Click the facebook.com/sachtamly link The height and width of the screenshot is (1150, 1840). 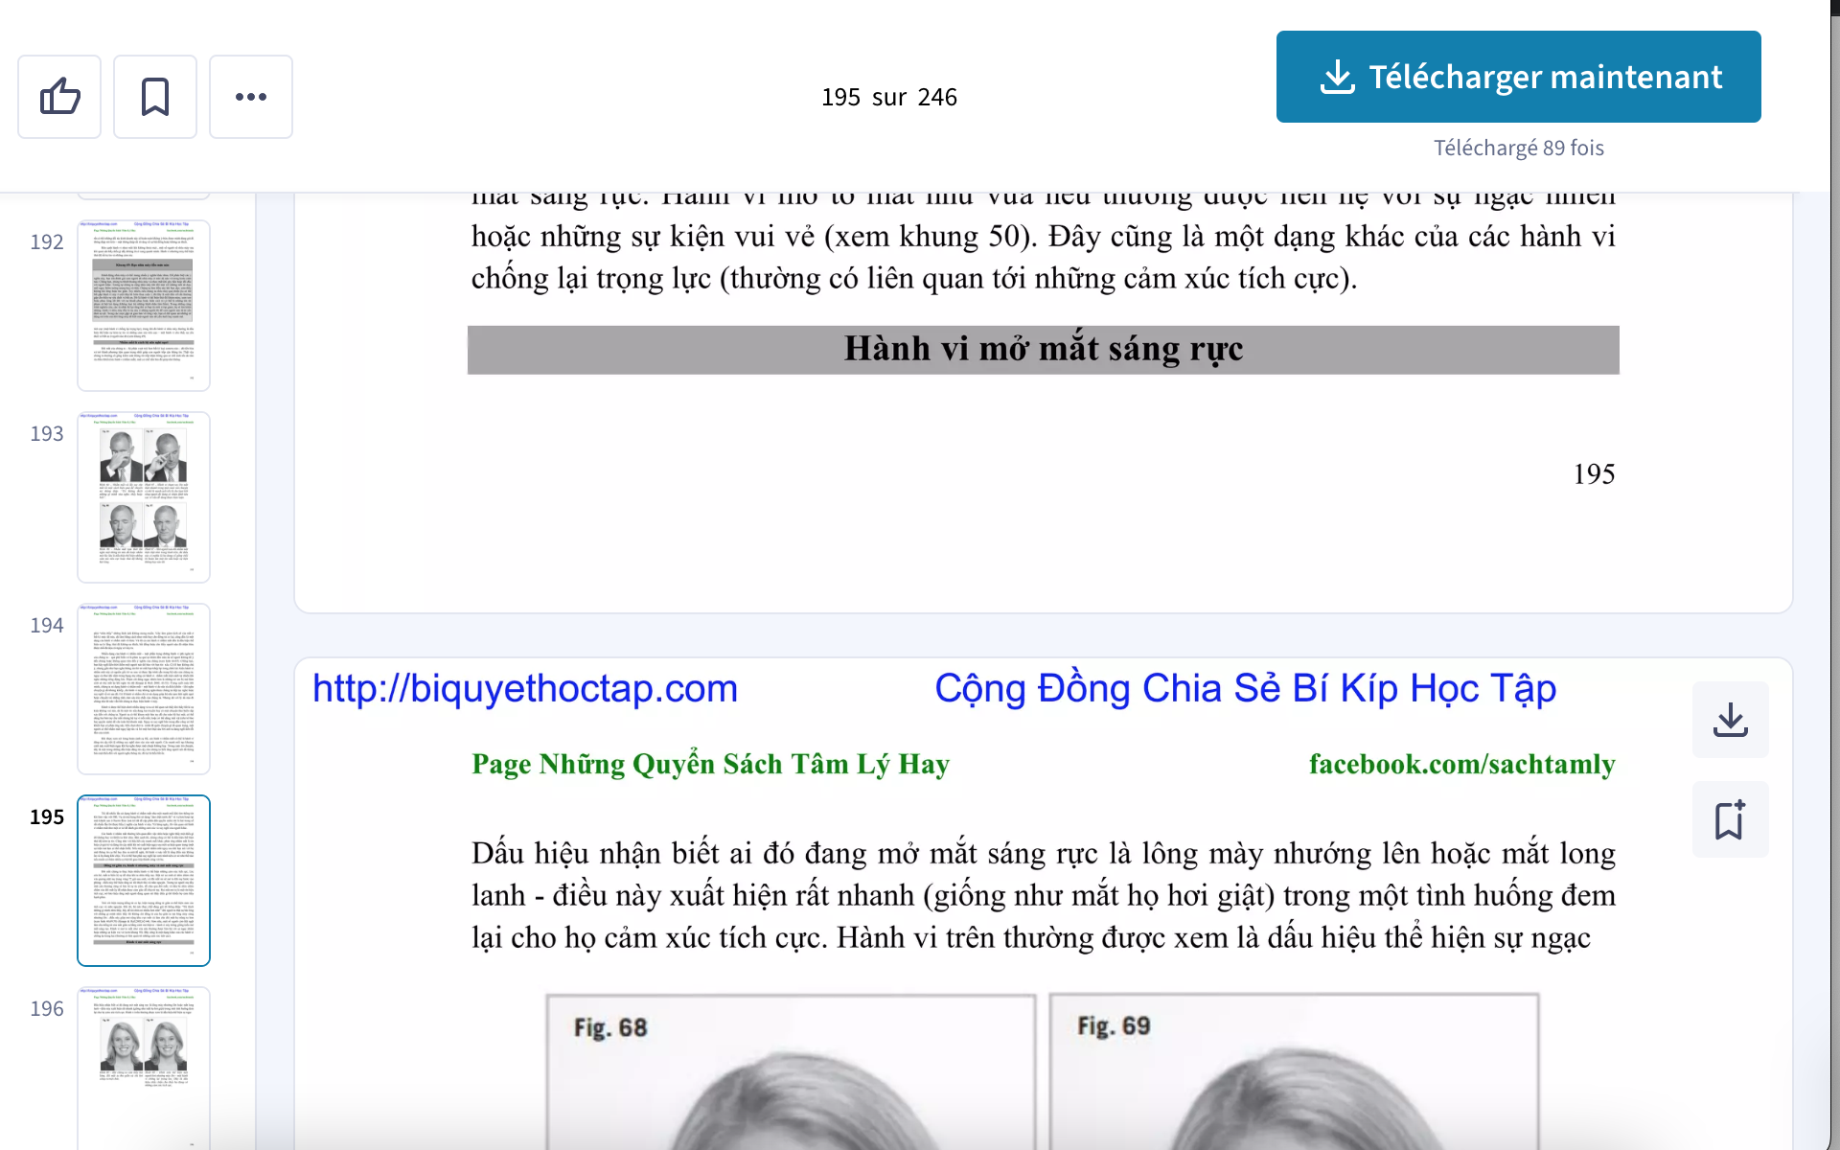[x=1461, y=764]
